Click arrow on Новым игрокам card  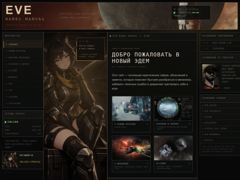point(148,124)
